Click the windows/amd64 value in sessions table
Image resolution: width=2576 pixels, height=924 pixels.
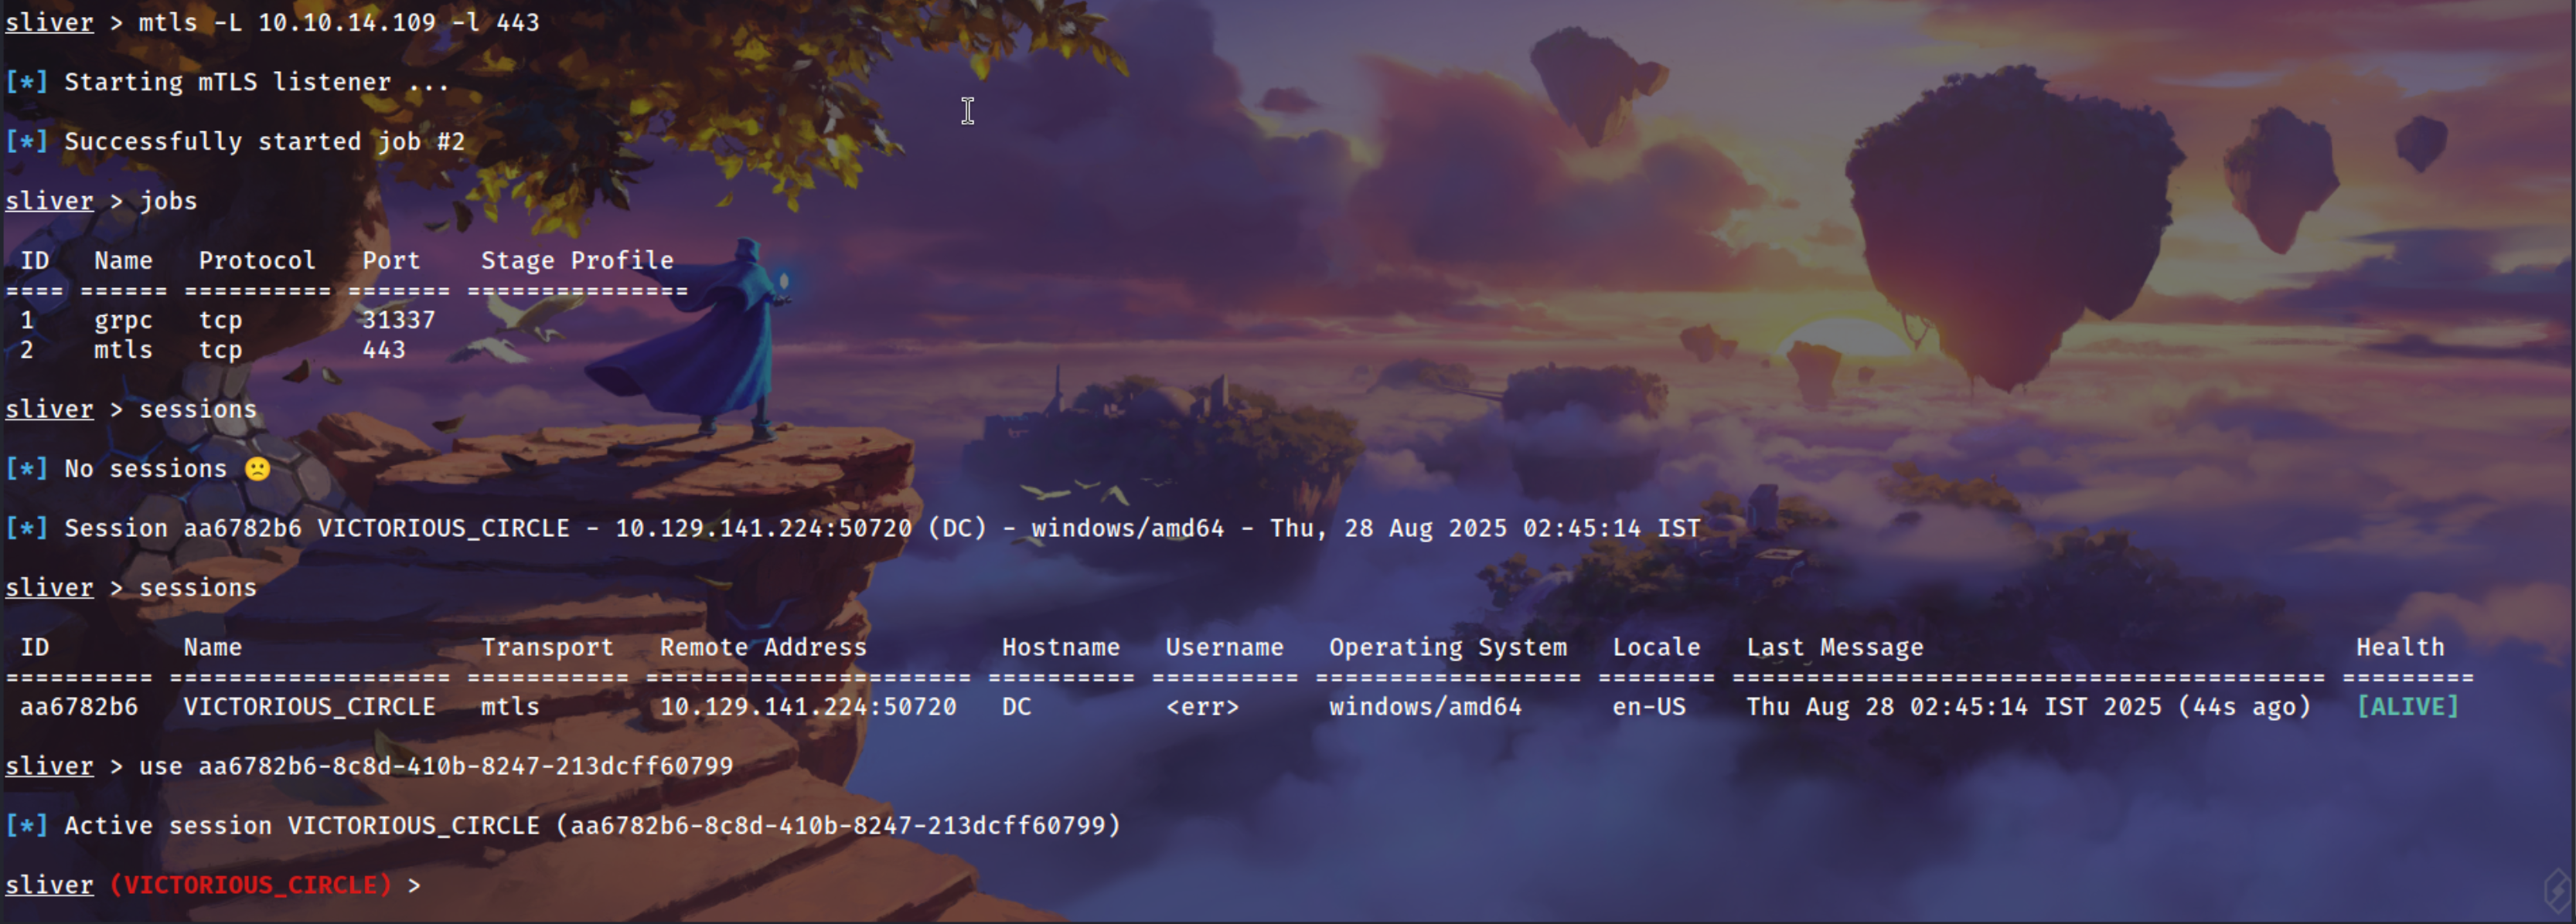tap(1424, 706)
